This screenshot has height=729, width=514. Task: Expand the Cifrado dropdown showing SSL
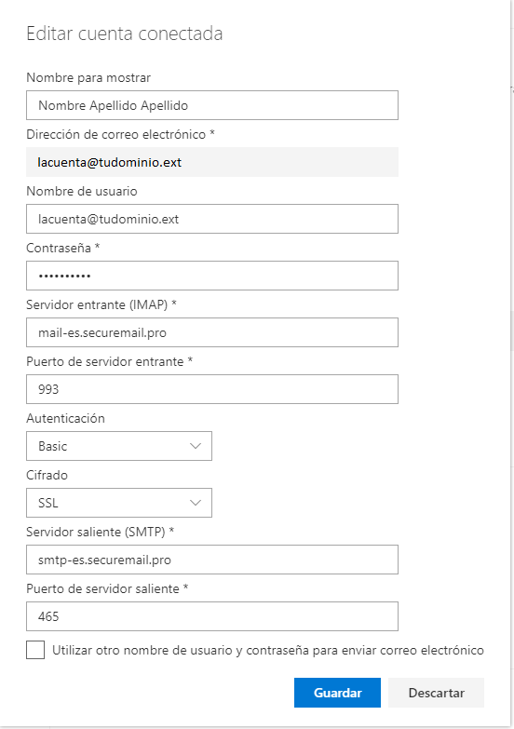pos(119,503)
